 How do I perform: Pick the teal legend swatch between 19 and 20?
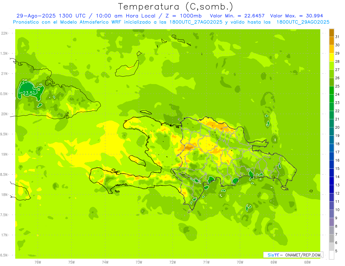tap(331, 131)
